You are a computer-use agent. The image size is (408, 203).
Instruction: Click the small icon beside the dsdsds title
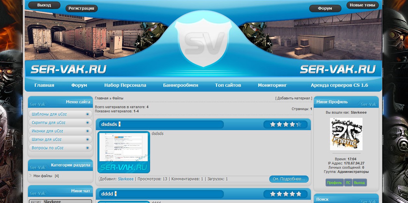click(120, 124)
